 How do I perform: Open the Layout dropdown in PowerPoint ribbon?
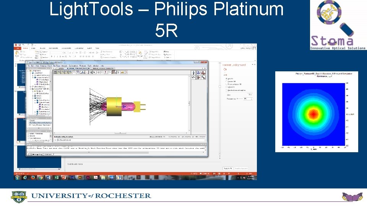pos(44,51)
